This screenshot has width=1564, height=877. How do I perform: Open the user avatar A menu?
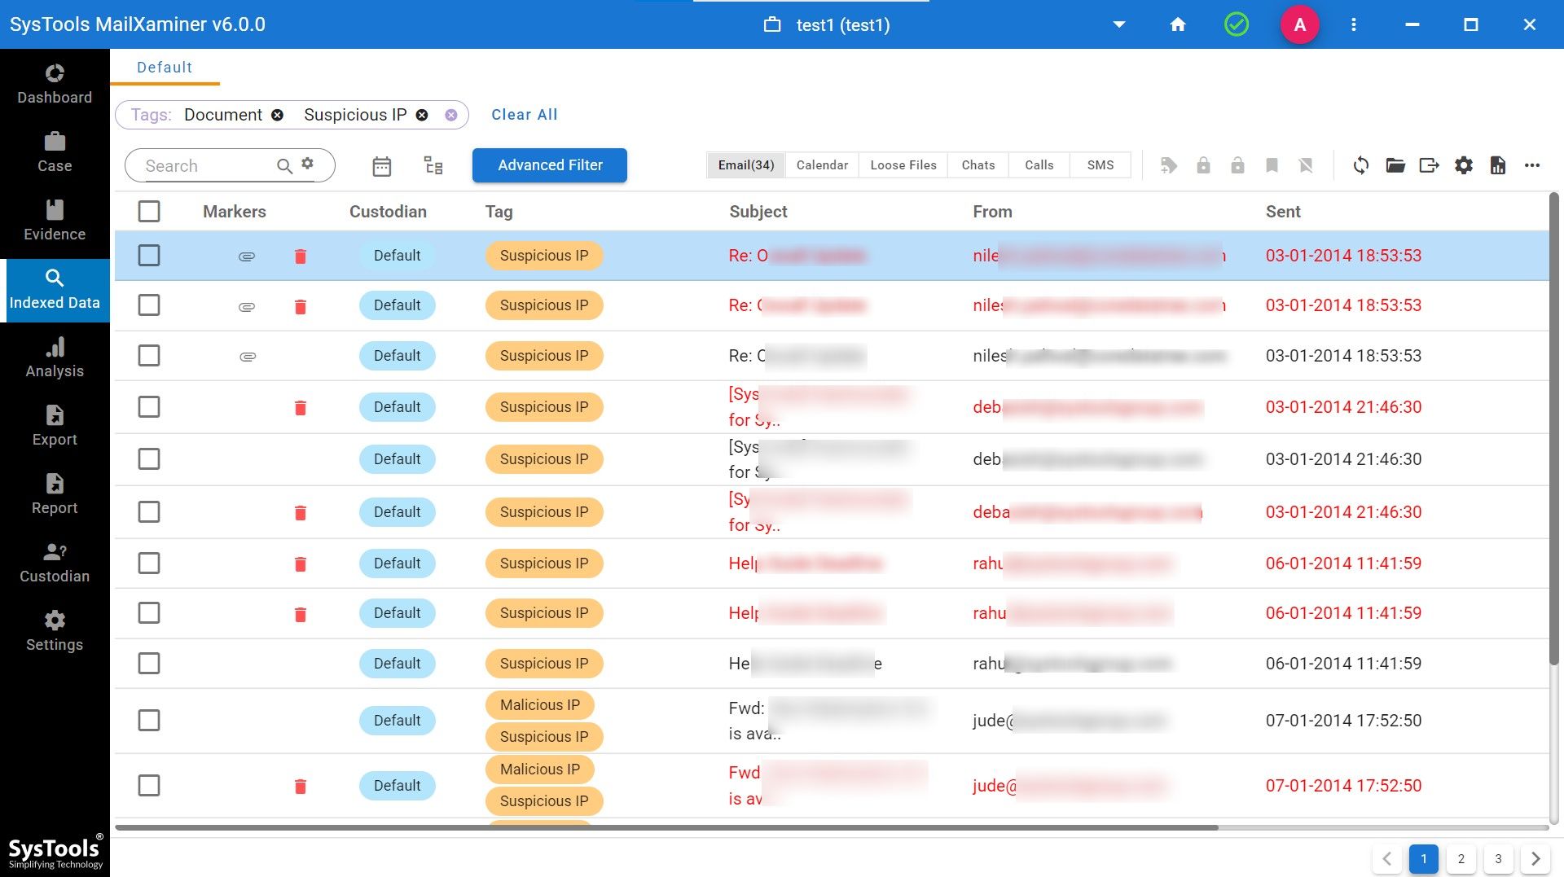[x=1300, y=24]
